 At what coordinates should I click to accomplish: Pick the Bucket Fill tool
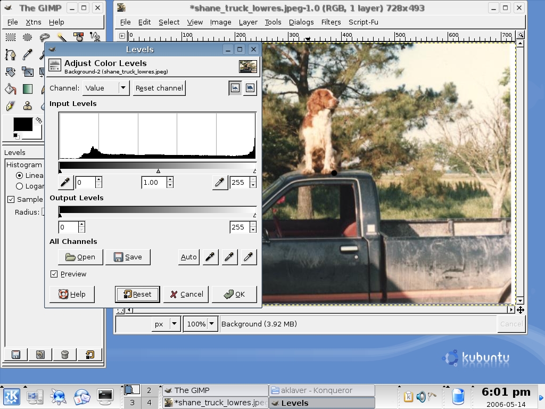pyautogui.click(x=10, y=88)
